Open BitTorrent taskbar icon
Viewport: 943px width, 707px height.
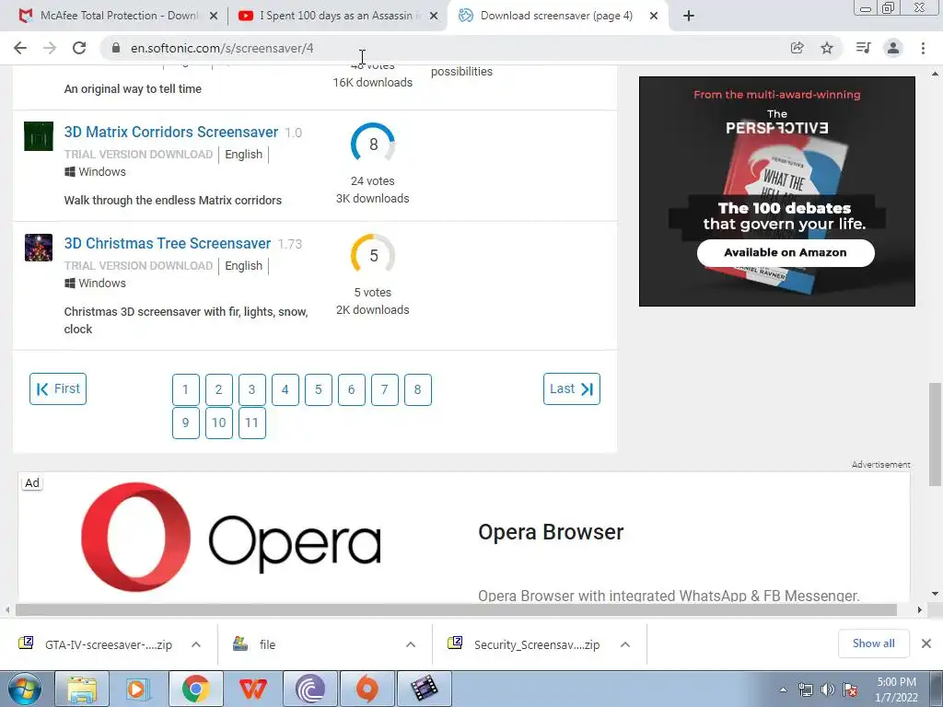[310, 689]
